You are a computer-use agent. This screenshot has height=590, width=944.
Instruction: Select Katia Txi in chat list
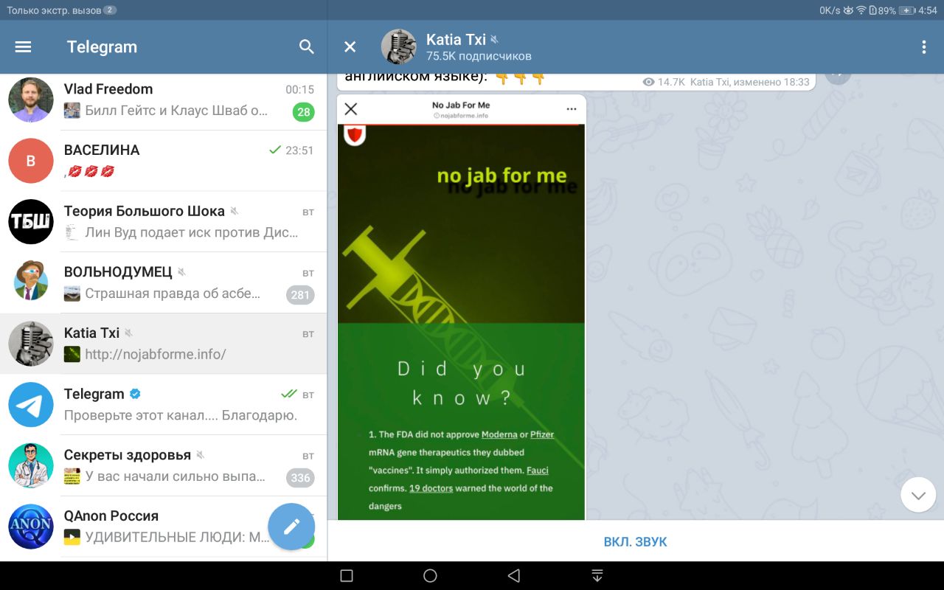pyautogui.click(x=164, y=344)
